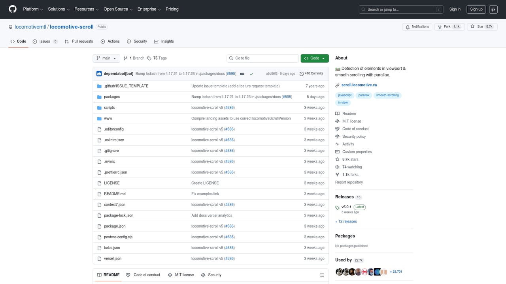
Task: Open the header menu icon beside Sign up
Action: (493, 9)
